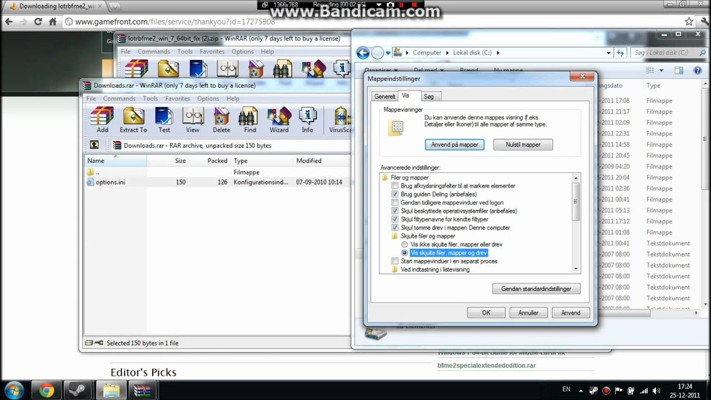Uncheck 'Skjul tomme drev i mappen Denne computer'
711x400 pixels.
395,228
